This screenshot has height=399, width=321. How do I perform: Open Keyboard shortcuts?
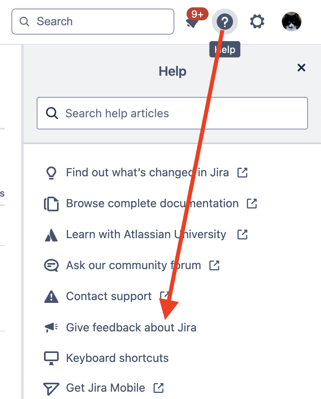coord(117,358)
